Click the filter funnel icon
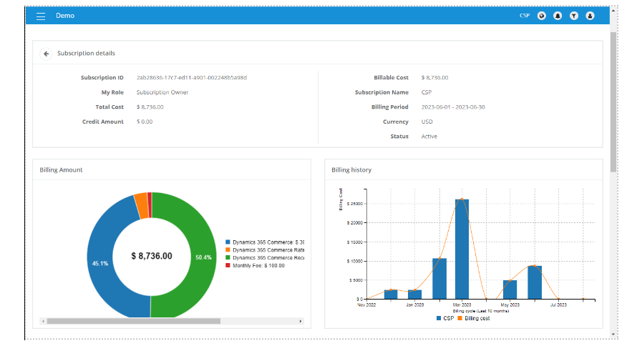632x351 pixels. click(x=574, y=16)
